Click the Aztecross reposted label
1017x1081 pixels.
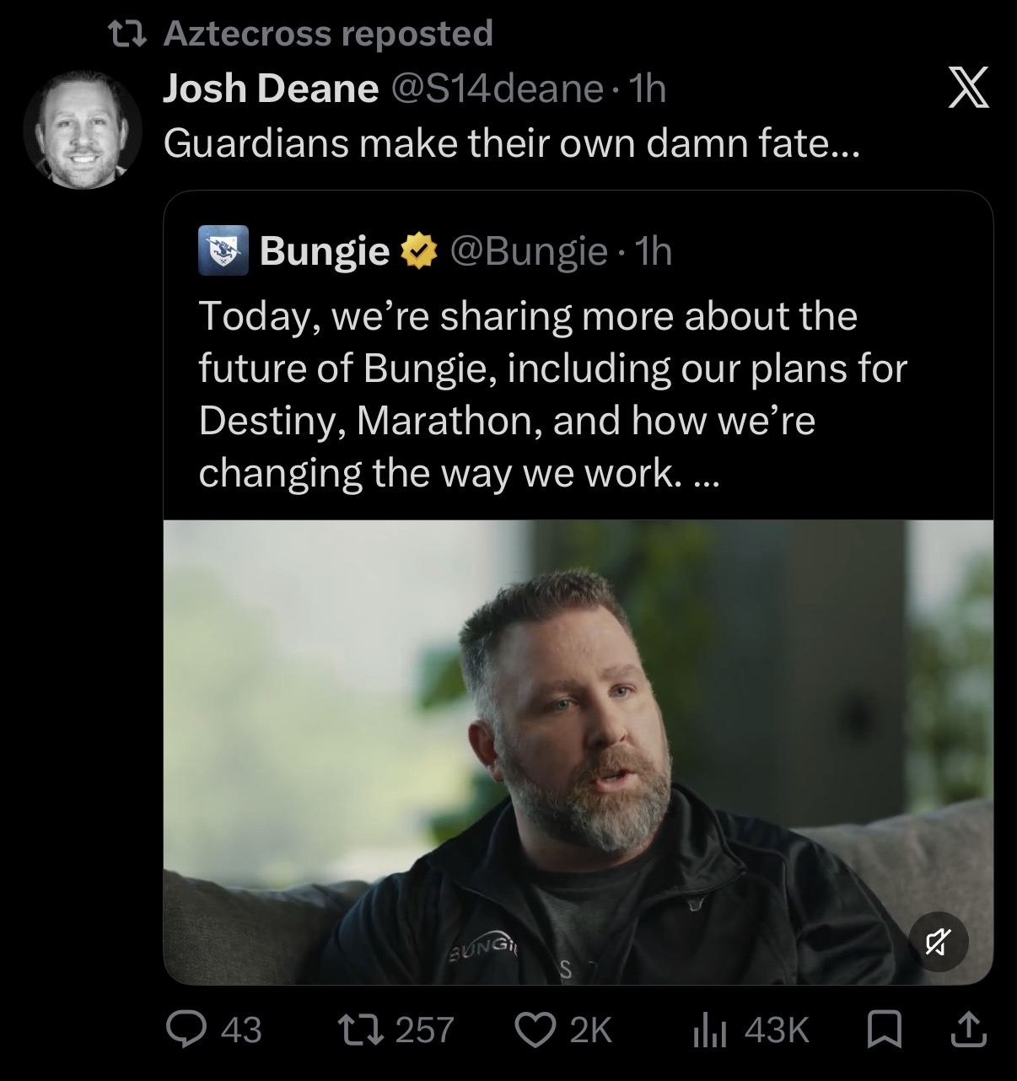tap(328, 34)
